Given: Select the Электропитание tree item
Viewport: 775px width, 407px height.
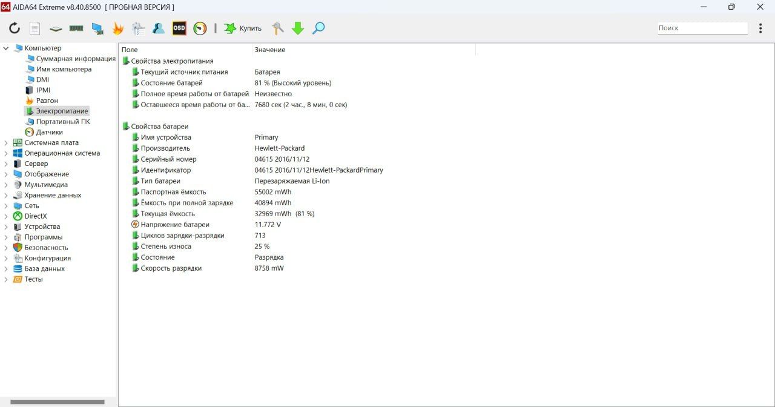Looking at the screenshot, I should tap(56, 111).
